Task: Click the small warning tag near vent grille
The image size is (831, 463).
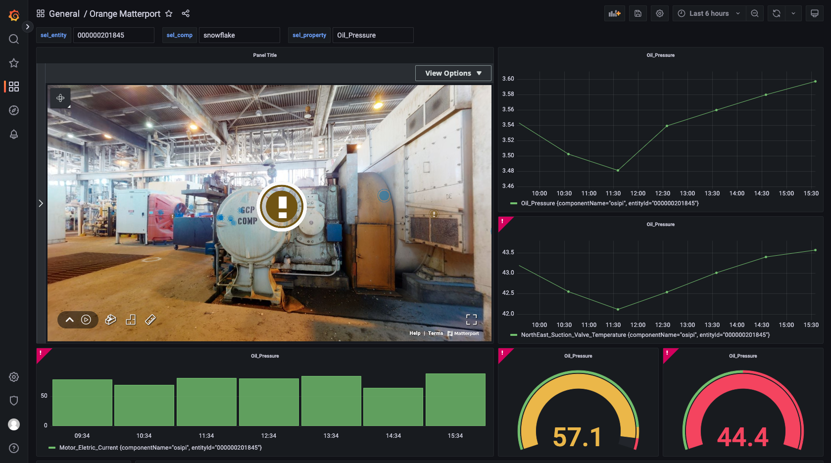Action: (x=434, y=214)
